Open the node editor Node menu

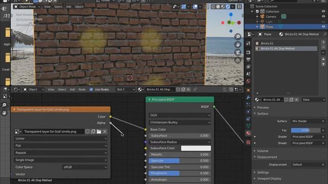point(82,89)
